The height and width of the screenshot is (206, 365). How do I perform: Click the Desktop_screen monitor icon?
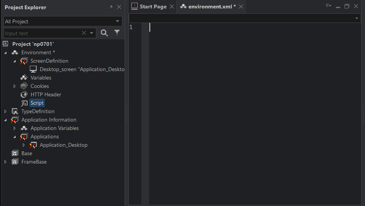pyautogui.click(x=33, y=69)
